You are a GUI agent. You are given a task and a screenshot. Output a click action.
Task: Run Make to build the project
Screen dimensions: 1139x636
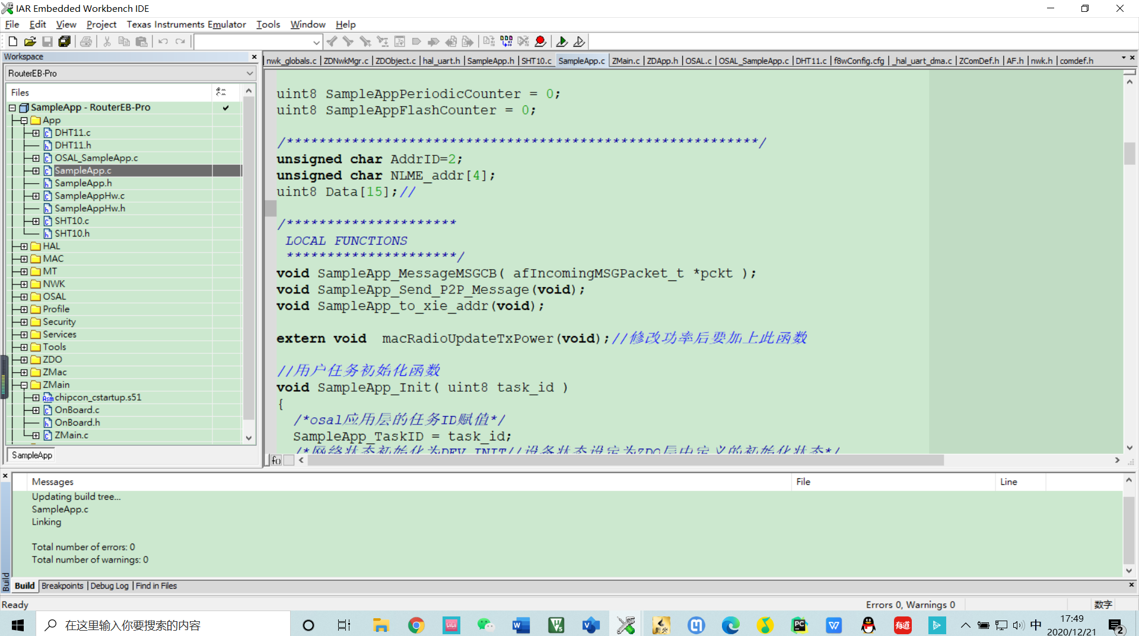pos(506,41)
